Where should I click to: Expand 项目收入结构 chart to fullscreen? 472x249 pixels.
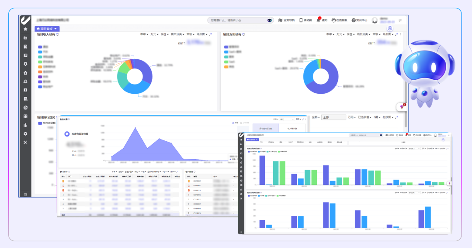click(x=212, y=34)
